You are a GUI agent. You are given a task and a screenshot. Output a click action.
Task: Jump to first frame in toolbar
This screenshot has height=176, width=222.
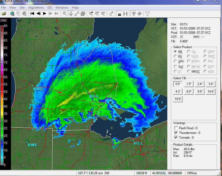pyautogui.click(x=32, y=13)
